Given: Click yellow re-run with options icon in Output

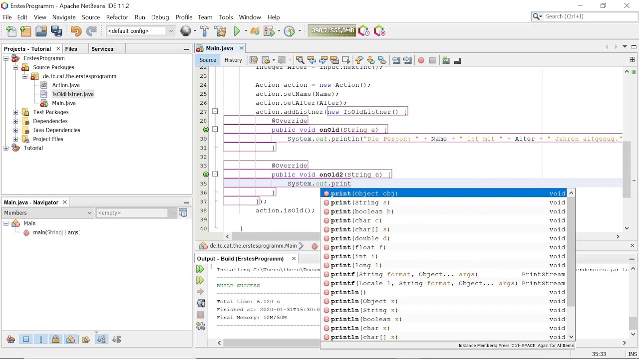Looking at the screenshot, I should 200,280.
